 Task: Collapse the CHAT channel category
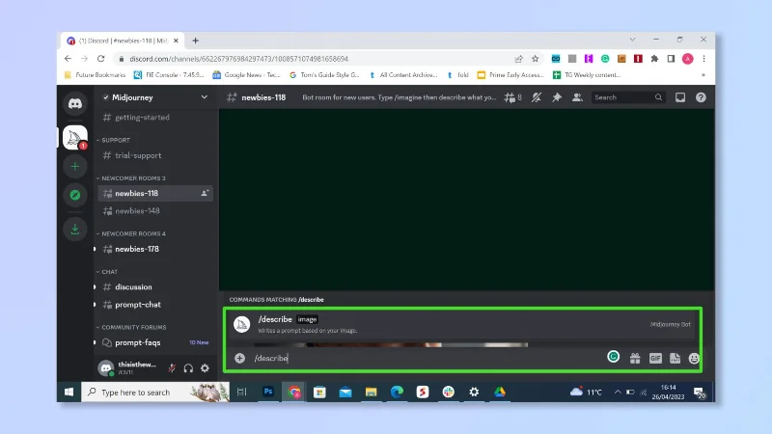click(107, 272)
